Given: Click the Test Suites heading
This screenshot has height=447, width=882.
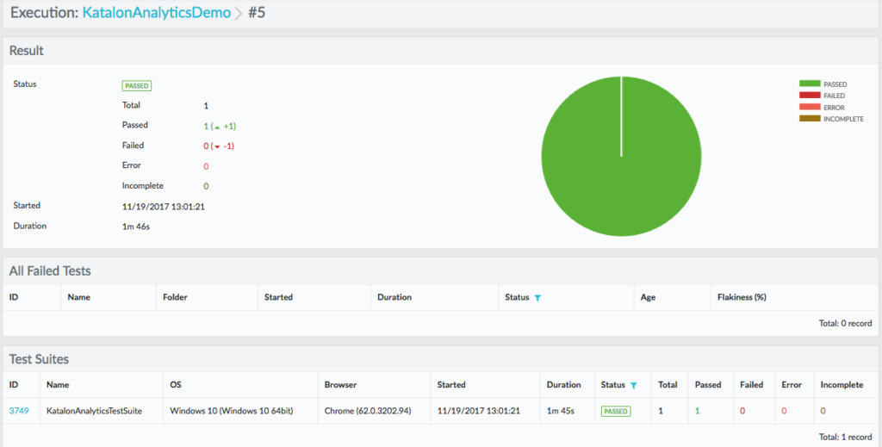Looking at the screenshot, I should point(39,359).
